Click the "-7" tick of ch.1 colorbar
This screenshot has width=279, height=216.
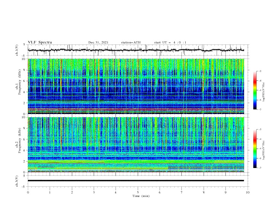260,109
